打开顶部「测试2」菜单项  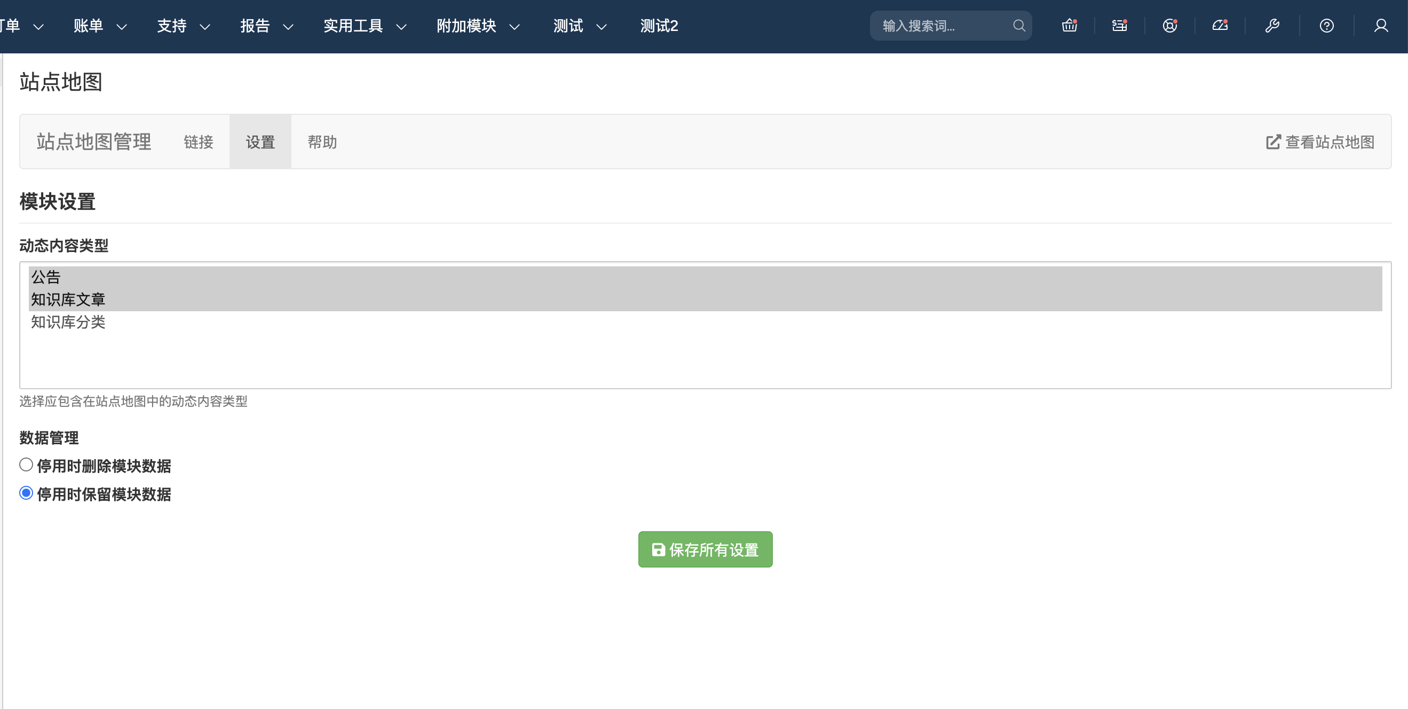[658, 25]
